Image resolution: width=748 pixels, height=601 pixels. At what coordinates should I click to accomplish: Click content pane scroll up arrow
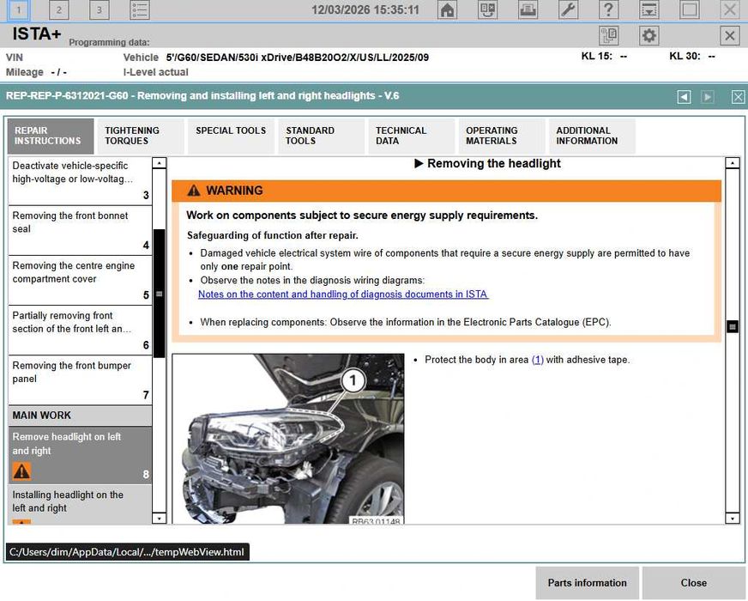733,163
